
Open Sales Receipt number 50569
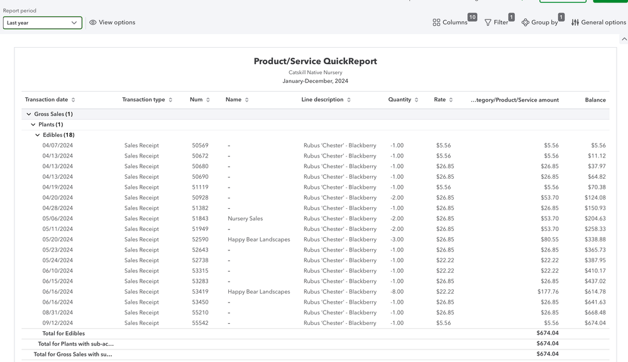200,146
